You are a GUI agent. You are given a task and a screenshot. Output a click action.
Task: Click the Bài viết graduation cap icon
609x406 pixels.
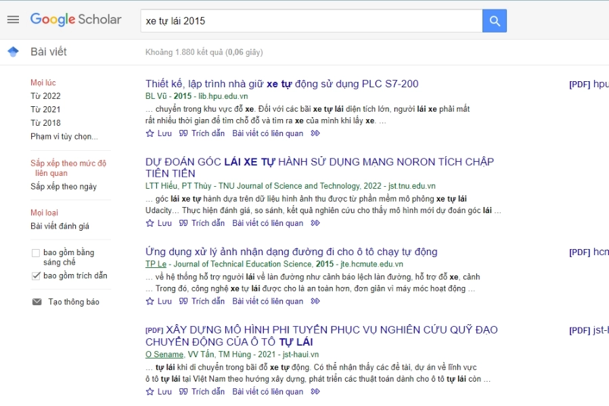[13, 52]
